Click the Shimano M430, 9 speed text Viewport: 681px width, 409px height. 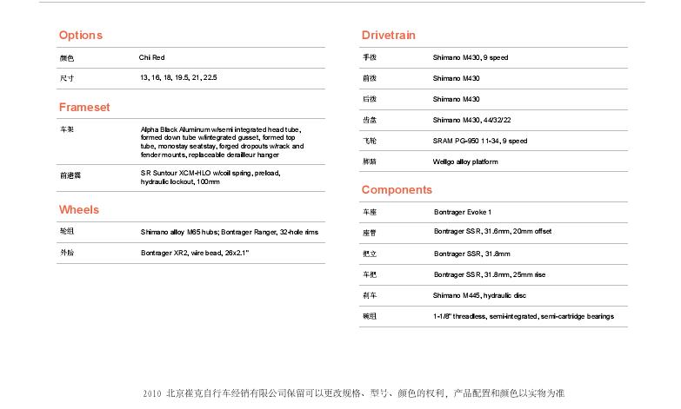[x=471, y=58]
